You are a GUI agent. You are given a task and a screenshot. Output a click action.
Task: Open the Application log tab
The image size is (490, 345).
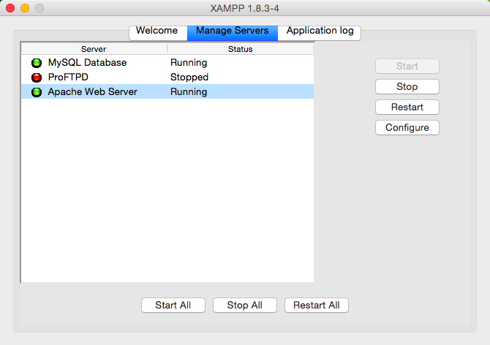pos(320,31)
